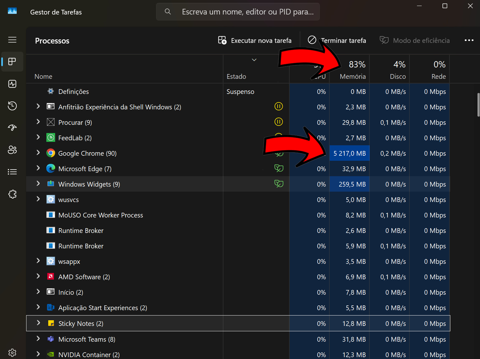The width and height of the screenshot is (480, 359).
Task: Open the more options ellipsis menu
Action: point(469,40)
